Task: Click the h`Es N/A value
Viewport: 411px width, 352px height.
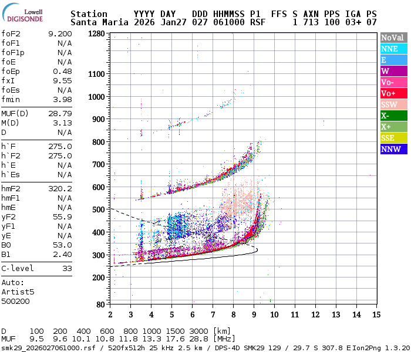Action: pos(65,175)
